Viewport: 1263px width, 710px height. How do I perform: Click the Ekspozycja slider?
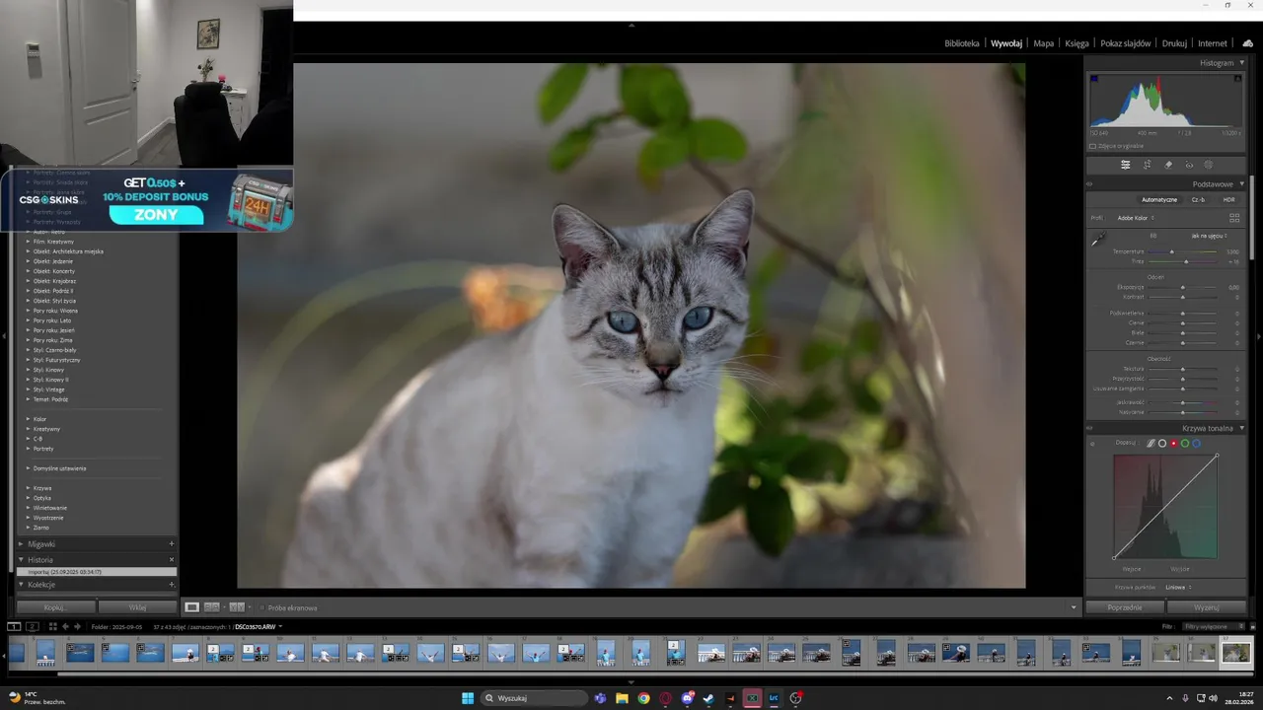[1183, 287]
